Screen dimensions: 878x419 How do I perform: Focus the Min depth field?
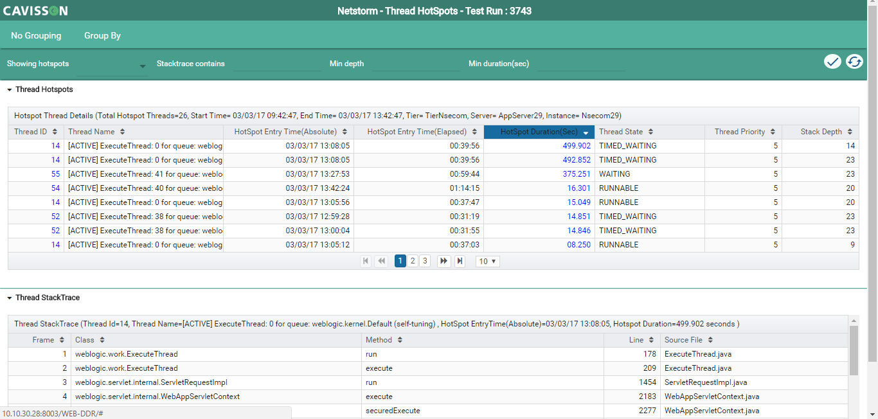click(x=417, y=64)
